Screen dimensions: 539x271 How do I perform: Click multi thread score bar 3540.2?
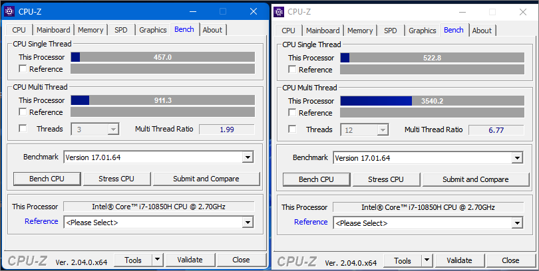pyautogui.click(x=433, y=101)
